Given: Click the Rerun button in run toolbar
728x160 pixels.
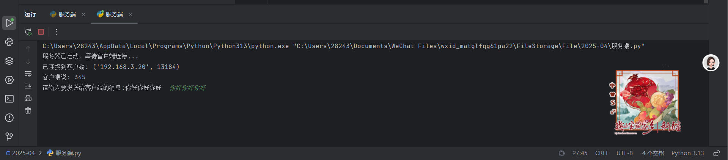Looking at the screenshot, I should (28, 32).
